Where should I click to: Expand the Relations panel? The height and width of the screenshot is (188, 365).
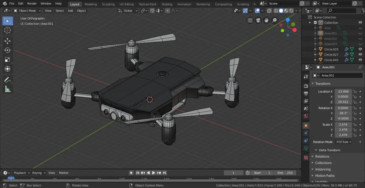(x=322, y=156)
